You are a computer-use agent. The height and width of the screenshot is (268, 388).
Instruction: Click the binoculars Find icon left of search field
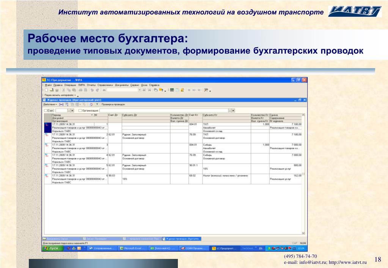tap(104, 90)
